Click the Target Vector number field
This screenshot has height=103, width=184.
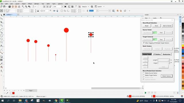[x=155, y=39]
